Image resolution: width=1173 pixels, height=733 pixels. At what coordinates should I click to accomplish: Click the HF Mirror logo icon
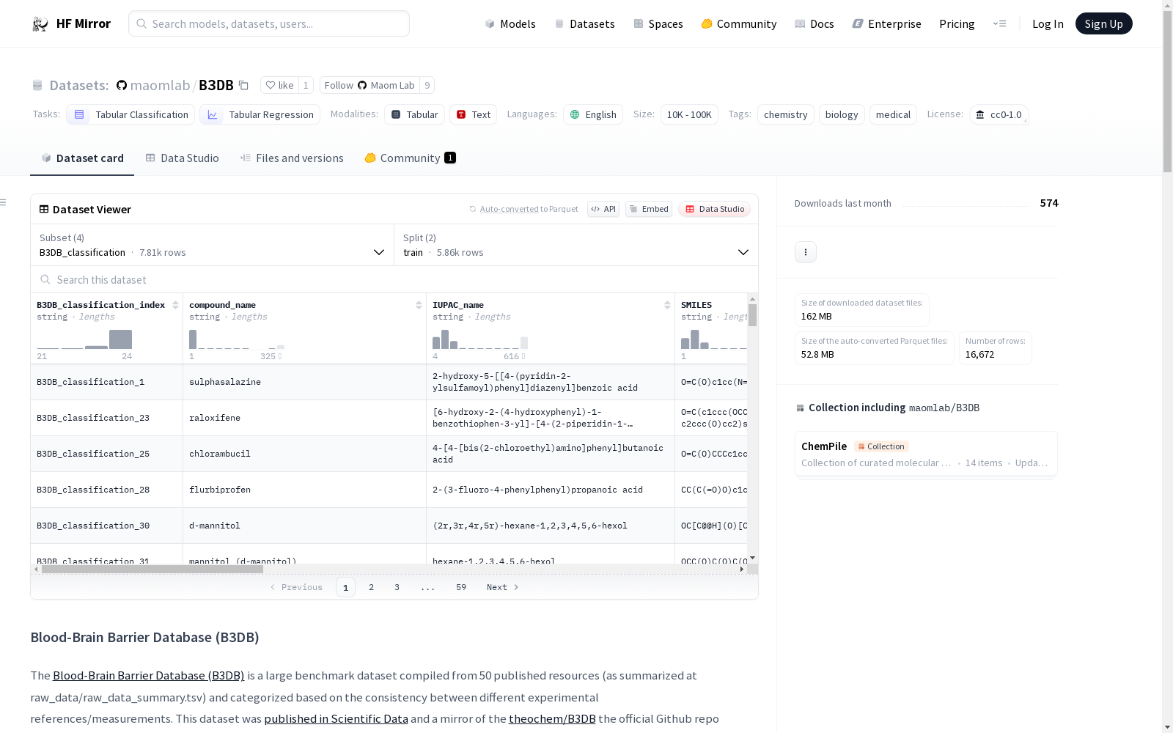click(40, 24)
